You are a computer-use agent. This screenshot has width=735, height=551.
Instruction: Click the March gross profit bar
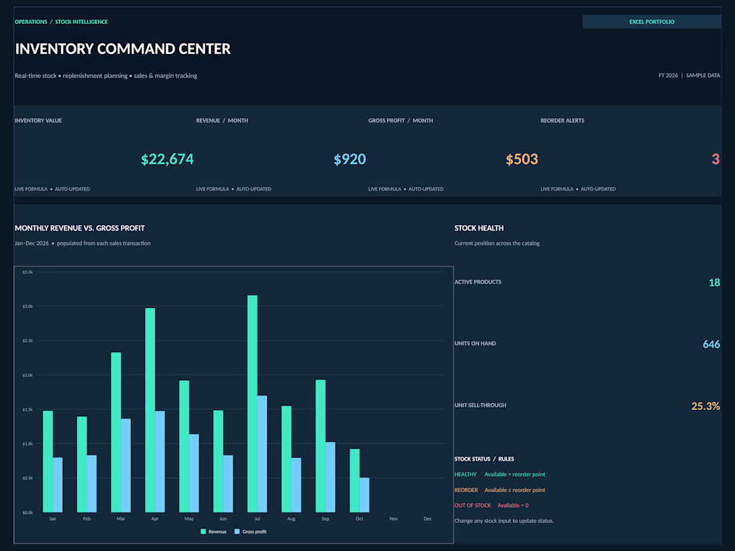click(126, 466)
